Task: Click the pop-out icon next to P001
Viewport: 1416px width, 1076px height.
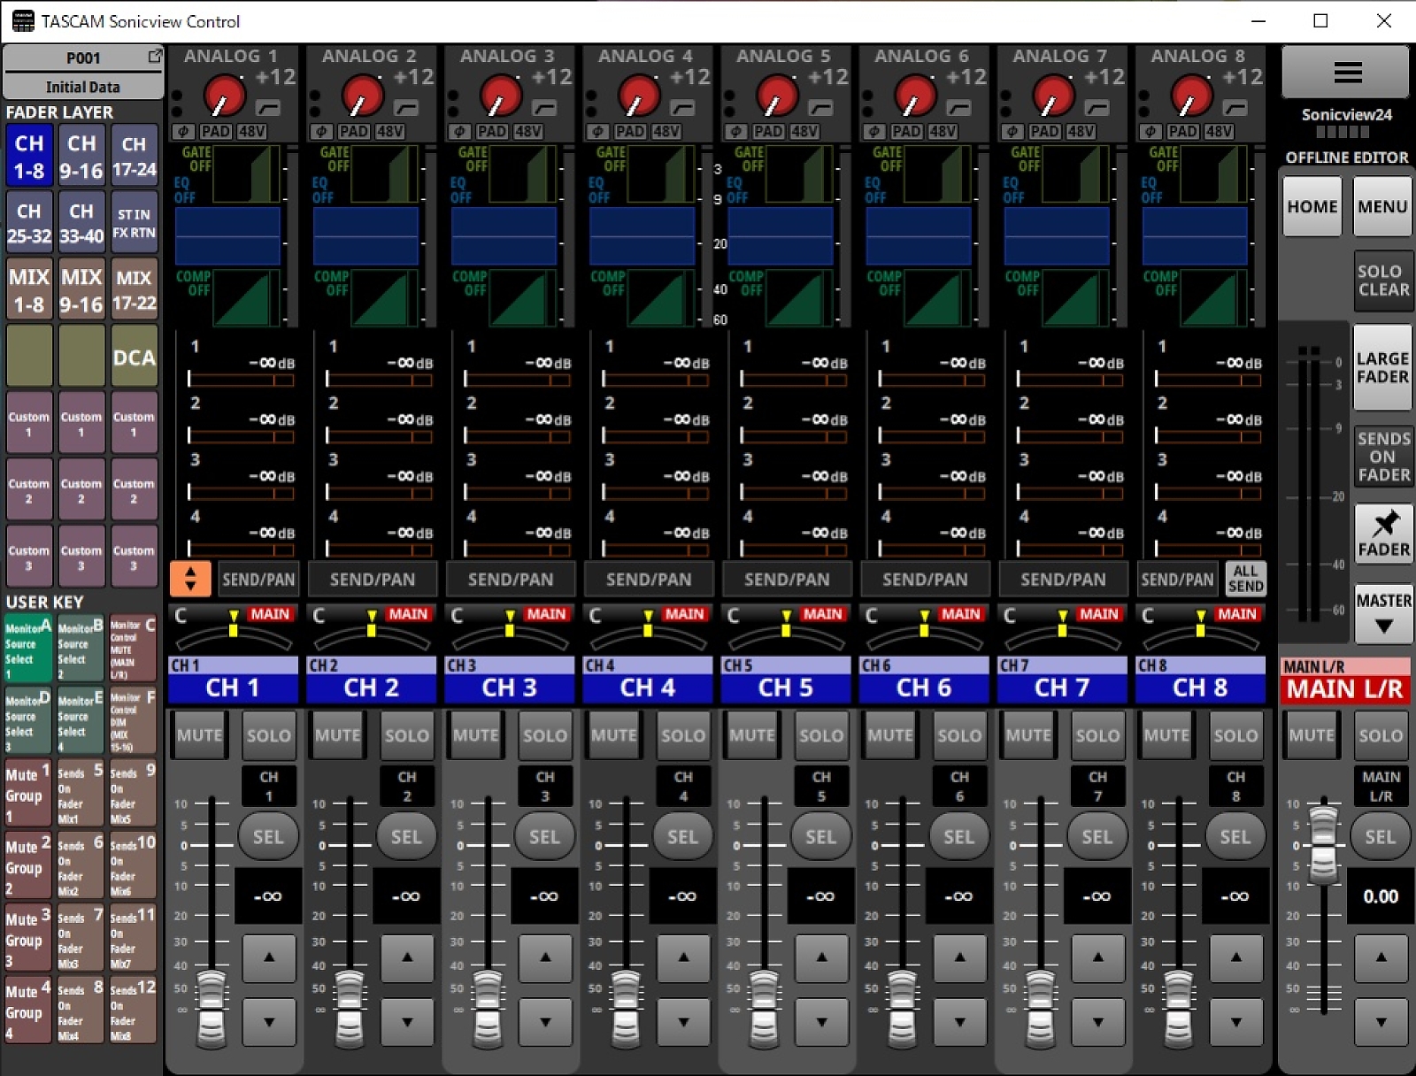Action: 155,57
